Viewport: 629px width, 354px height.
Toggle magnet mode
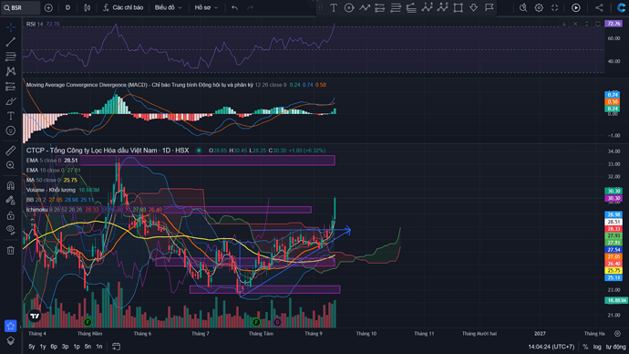(11, 185)
